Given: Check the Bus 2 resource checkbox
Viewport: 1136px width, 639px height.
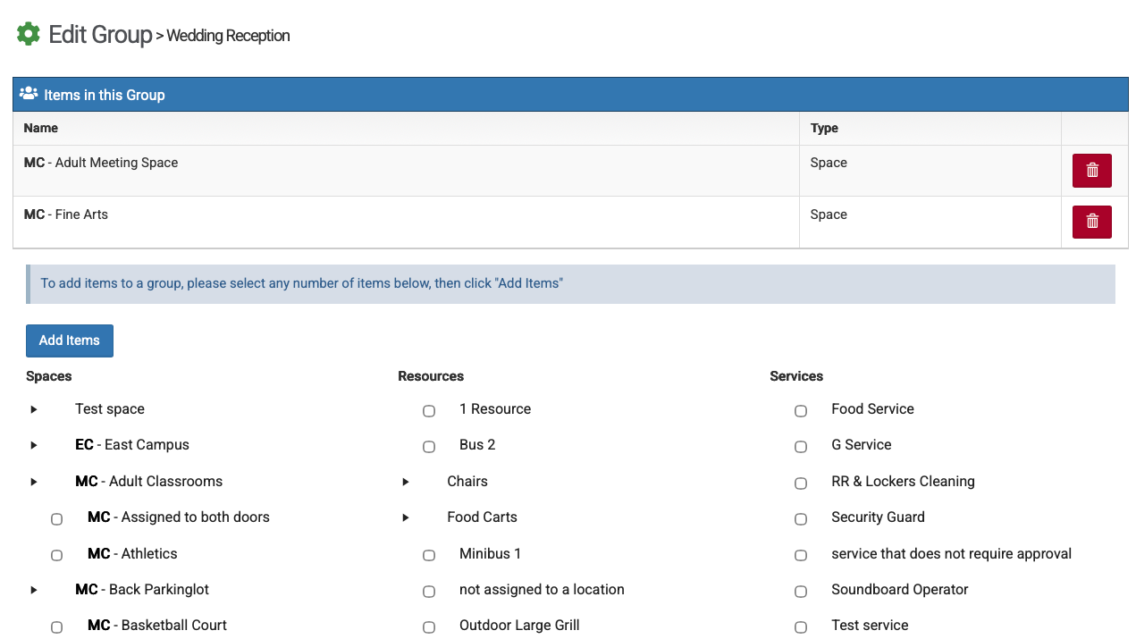Looking at the screenshot, I should [429, 447].
